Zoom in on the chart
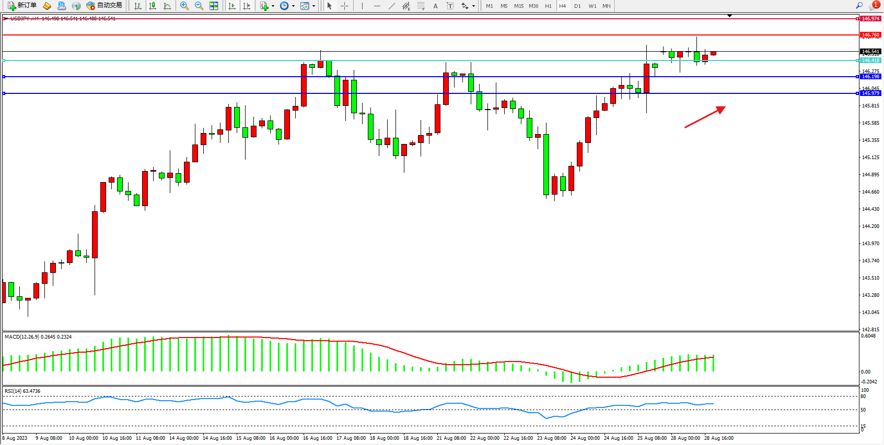Screen dimensions: 884x445 pos(184,6)
